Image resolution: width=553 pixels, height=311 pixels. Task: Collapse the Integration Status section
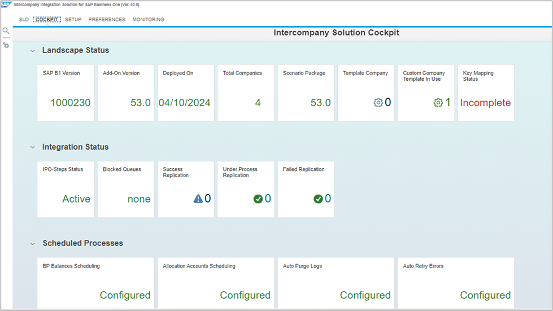coord(32,147)
